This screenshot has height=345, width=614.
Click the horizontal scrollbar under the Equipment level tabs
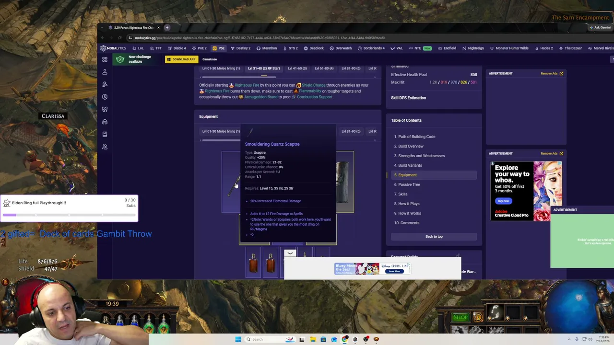[x=221, y=140]
